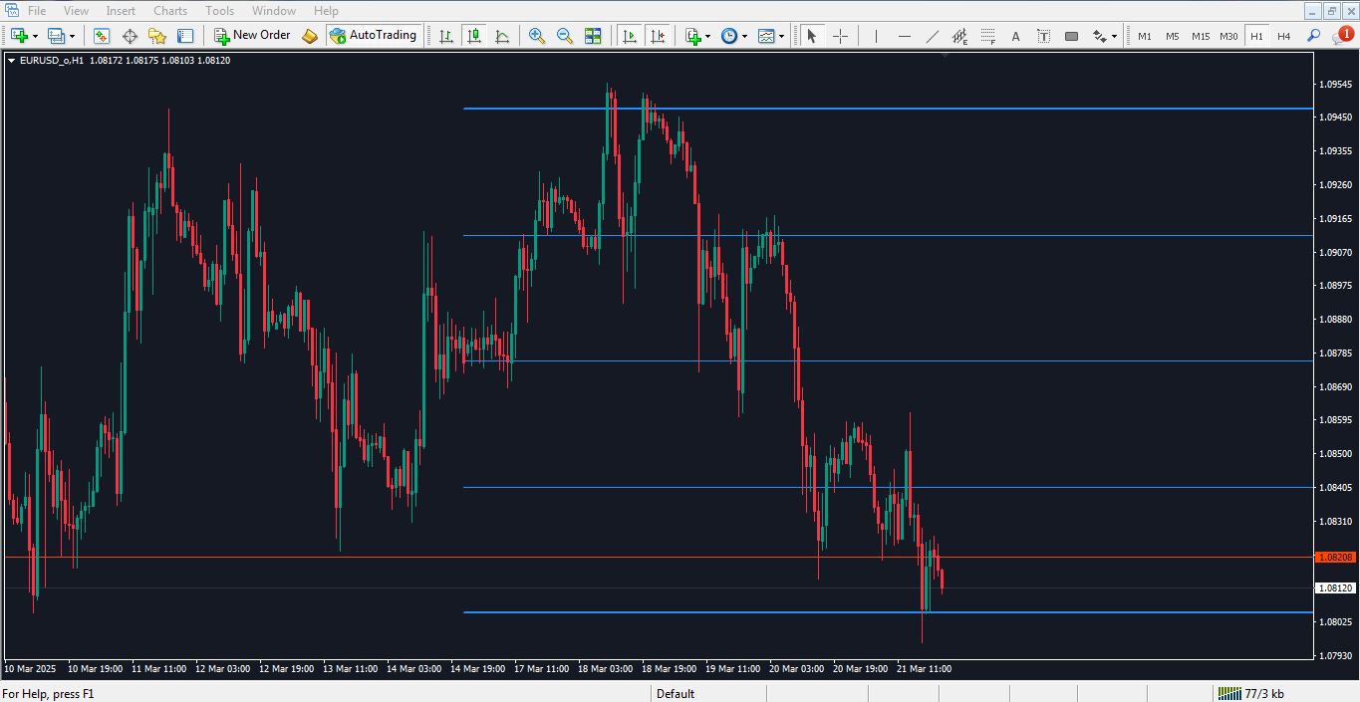This screenshot has height=702, width=1360.
Task: Open the Charts menu
Action: tap(169, 11)
